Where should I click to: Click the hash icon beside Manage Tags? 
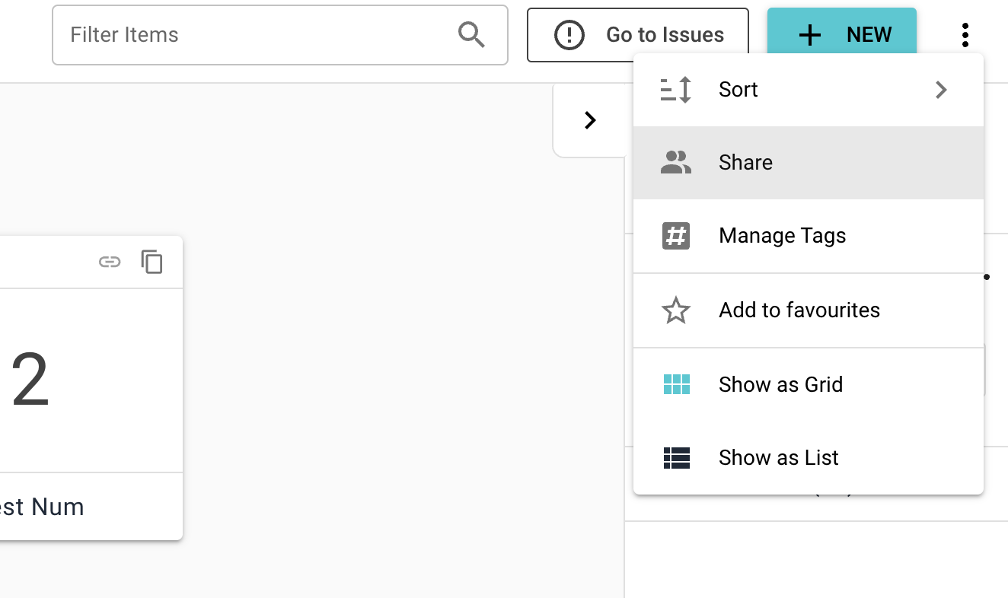(676, 236)
